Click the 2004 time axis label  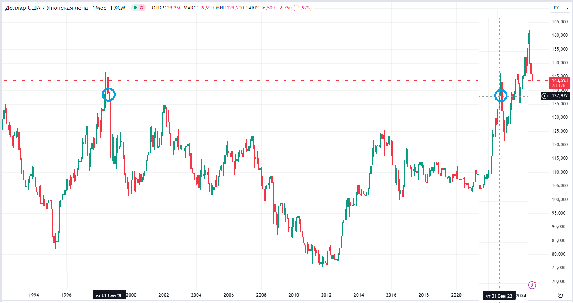pyautogui.click(x=196, y=295)
